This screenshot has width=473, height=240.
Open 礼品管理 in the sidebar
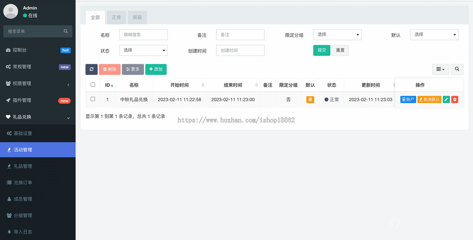[24, 166]
